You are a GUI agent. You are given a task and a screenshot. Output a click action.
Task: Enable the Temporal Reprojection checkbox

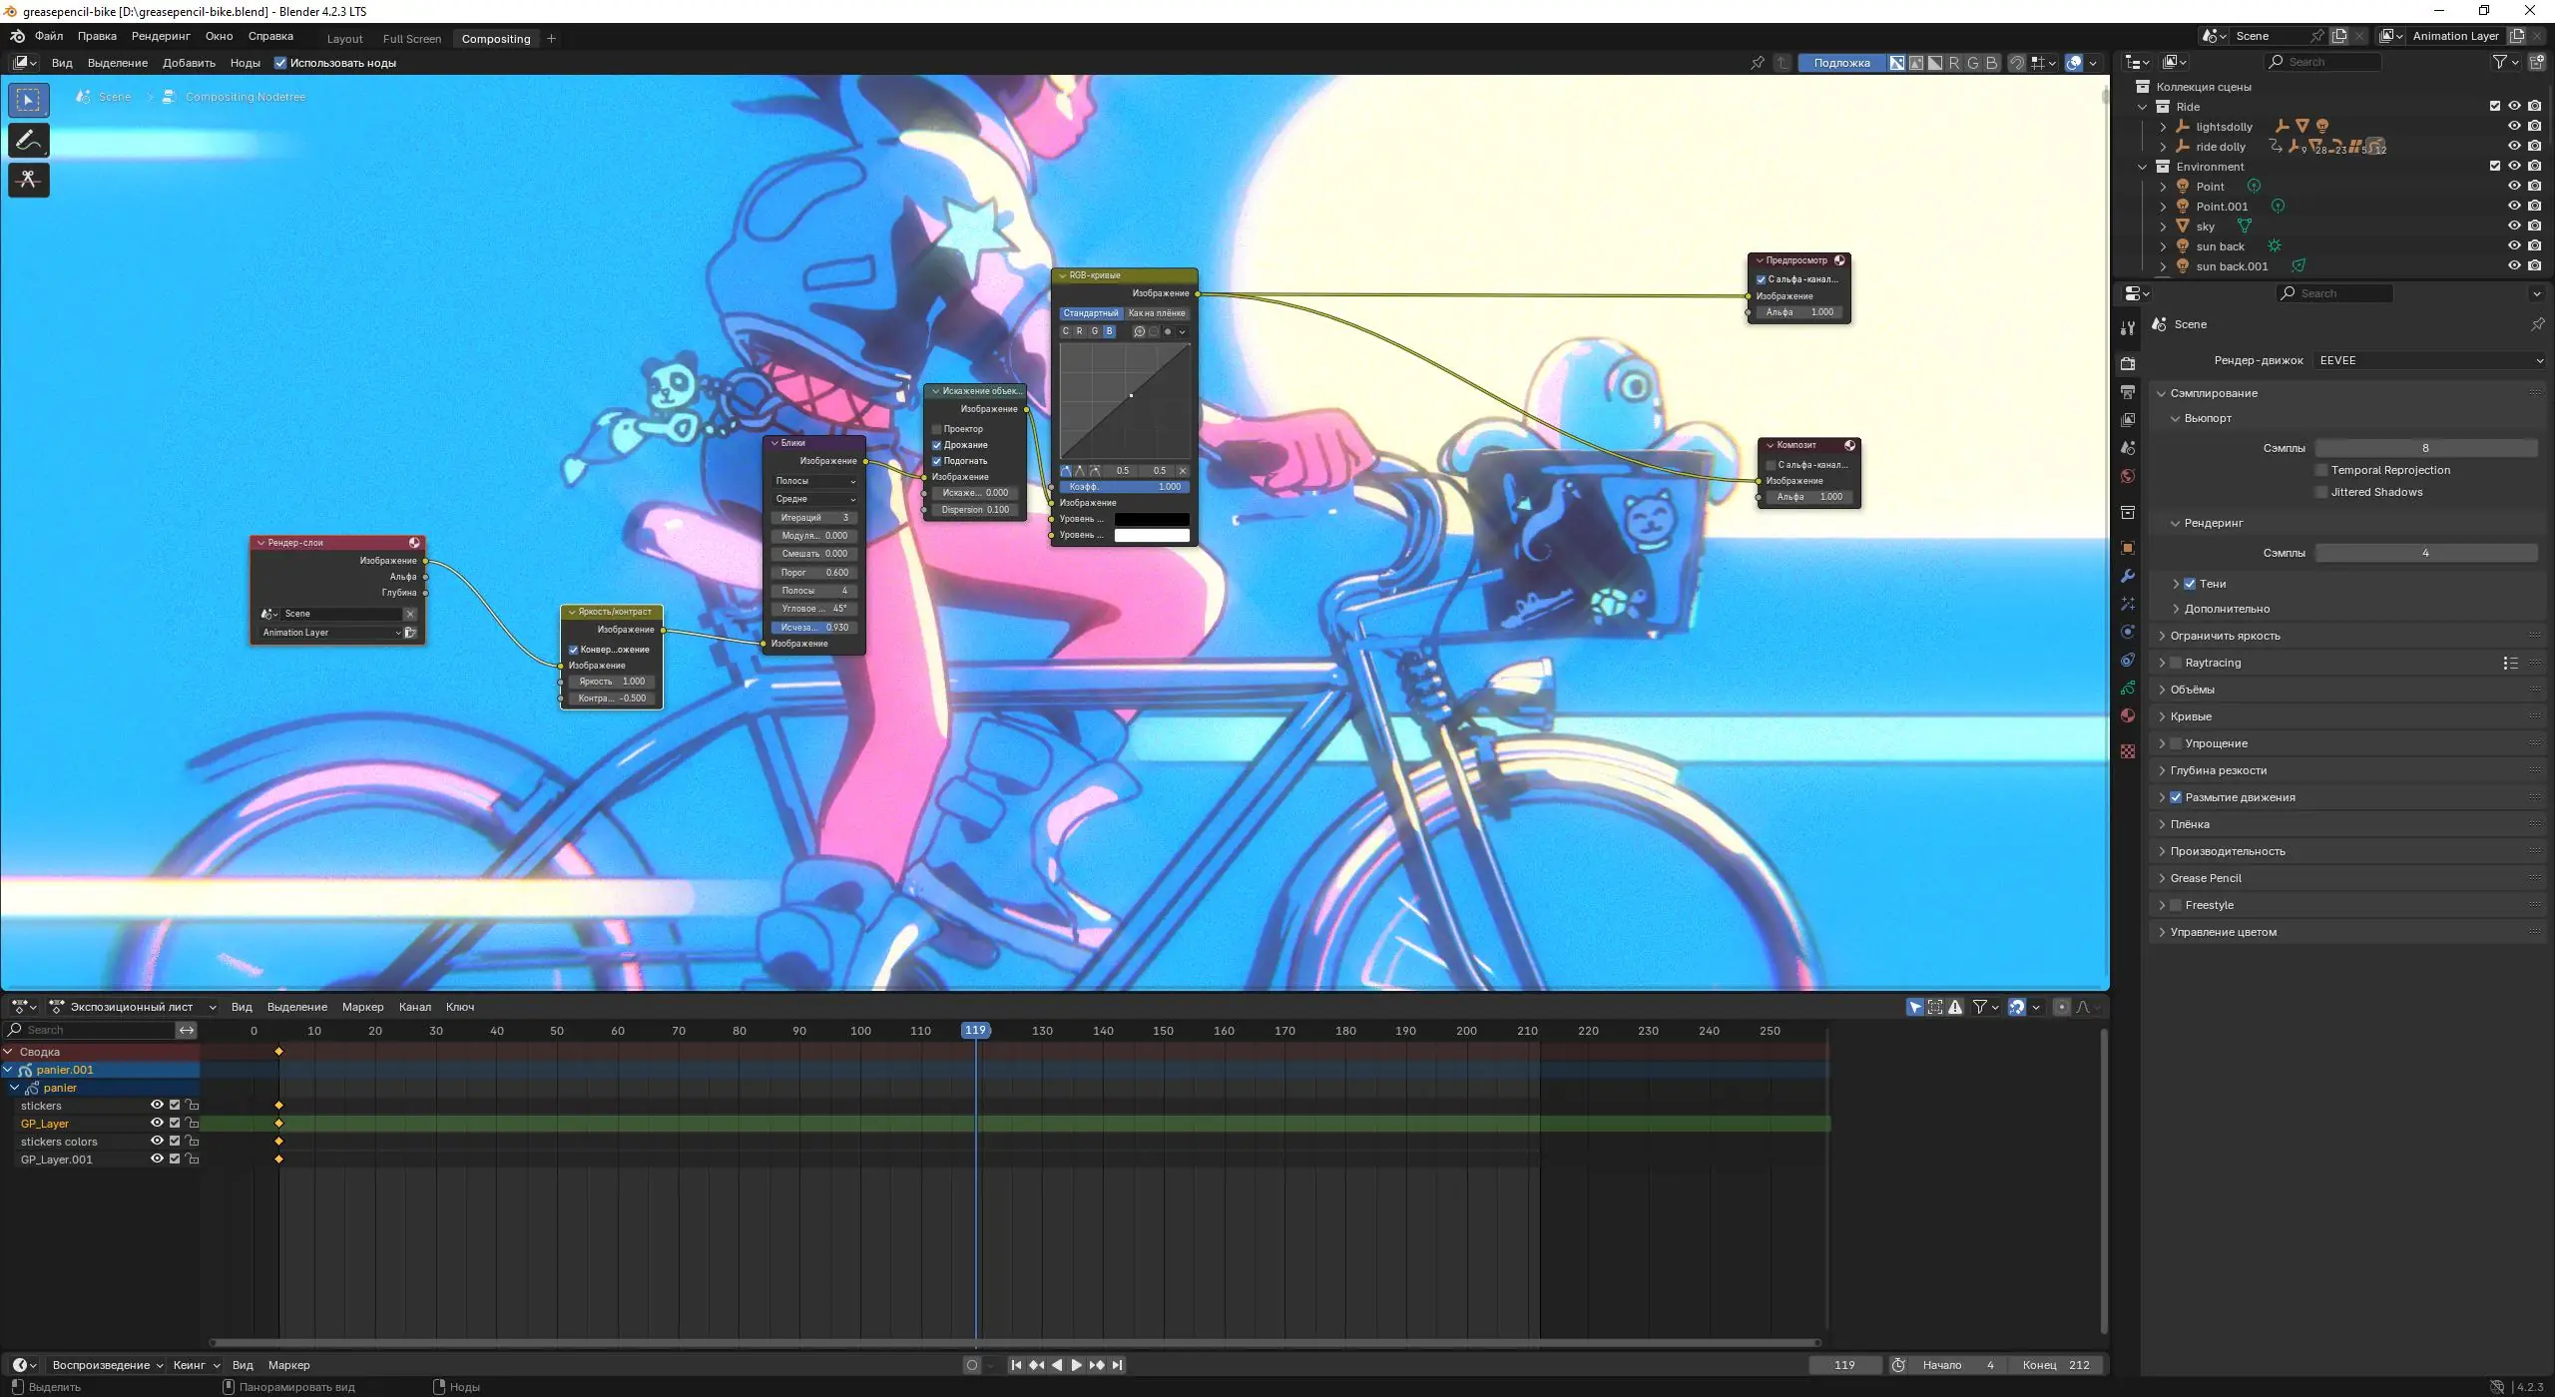pyautogui.click(x=2321, y=470)
